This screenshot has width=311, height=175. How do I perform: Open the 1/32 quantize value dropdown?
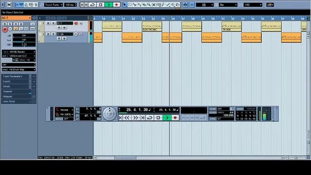coord(253,5)
